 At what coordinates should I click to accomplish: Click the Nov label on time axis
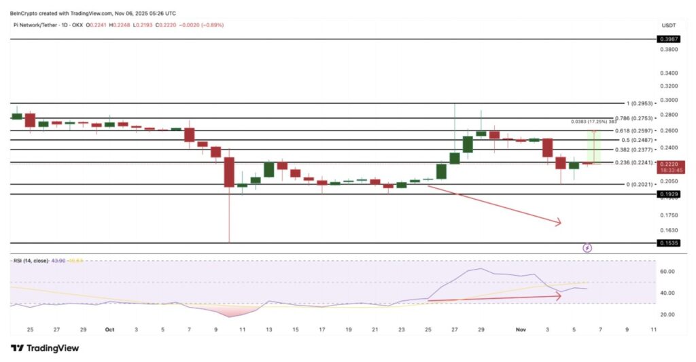(521, 329)
